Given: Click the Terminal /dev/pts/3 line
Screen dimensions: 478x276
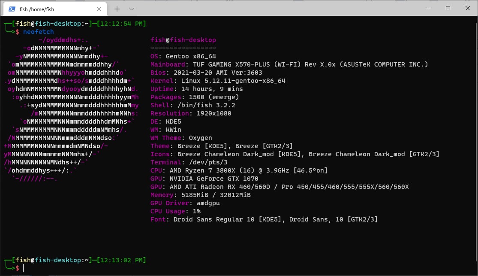Looking at the screenshot, I should [189, 162].
